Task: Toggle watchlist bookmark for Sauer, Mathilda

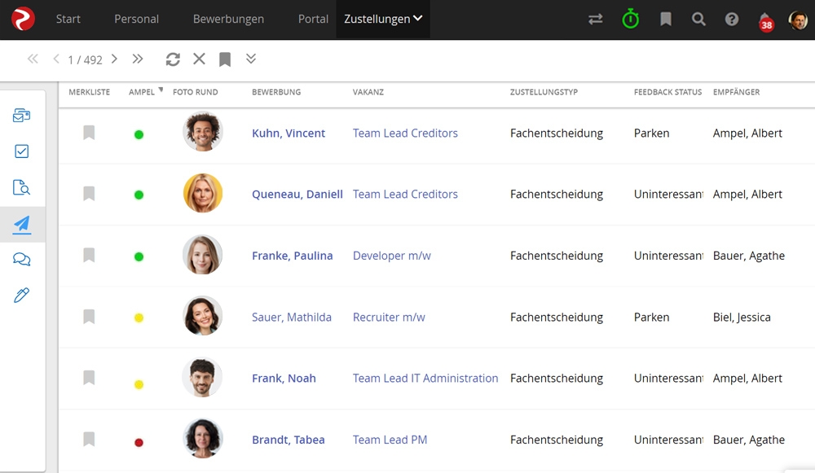Action: [x=89, y=317]
